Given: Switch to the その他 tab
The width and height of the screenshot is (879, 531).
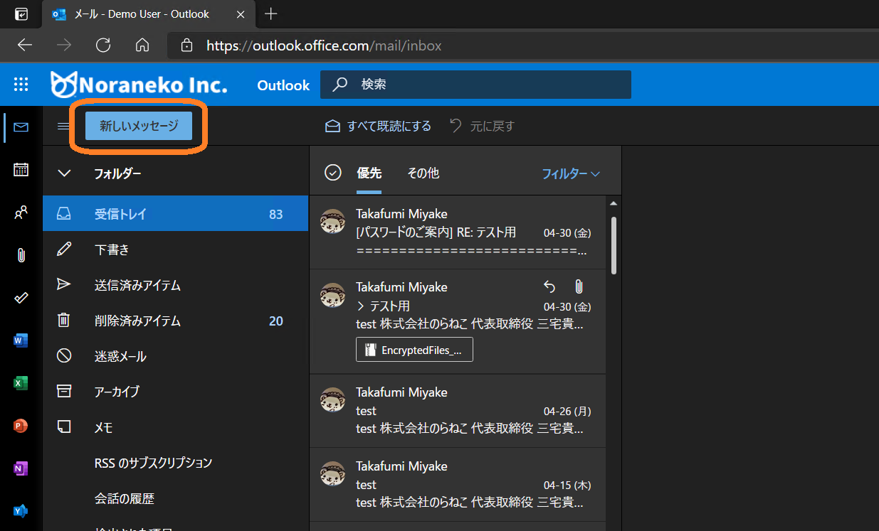Looking at the screenshot, I should (423, 173).
